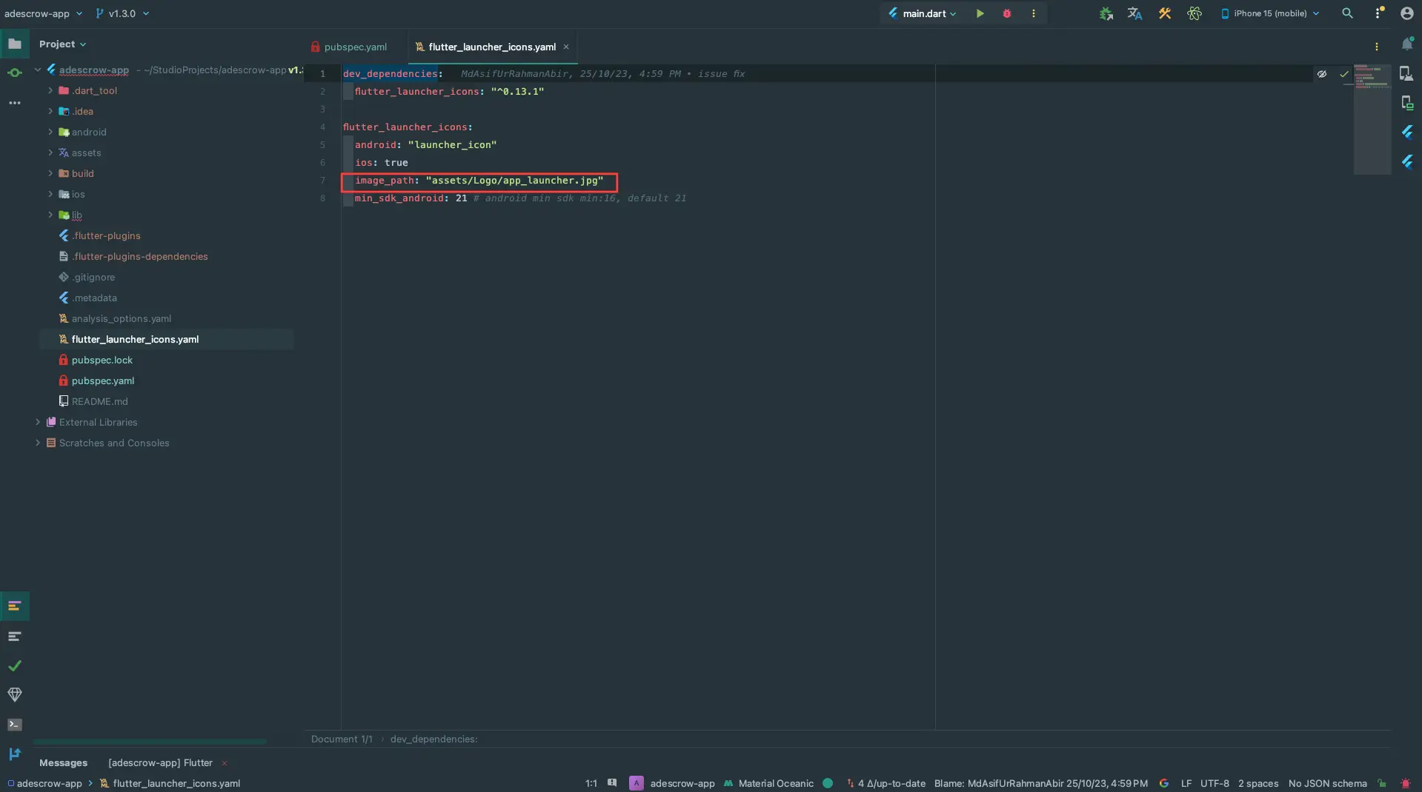The height and width of the screenshot is (792, 1422).
Task: Select the [adescrow-app] Flutter messages tab
Action: point(160,762)
